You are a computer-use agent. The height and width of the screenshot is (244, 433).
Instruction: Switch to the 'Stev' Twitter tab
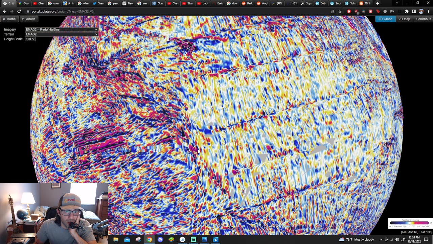pyautogui.click(x=98, y=3)
